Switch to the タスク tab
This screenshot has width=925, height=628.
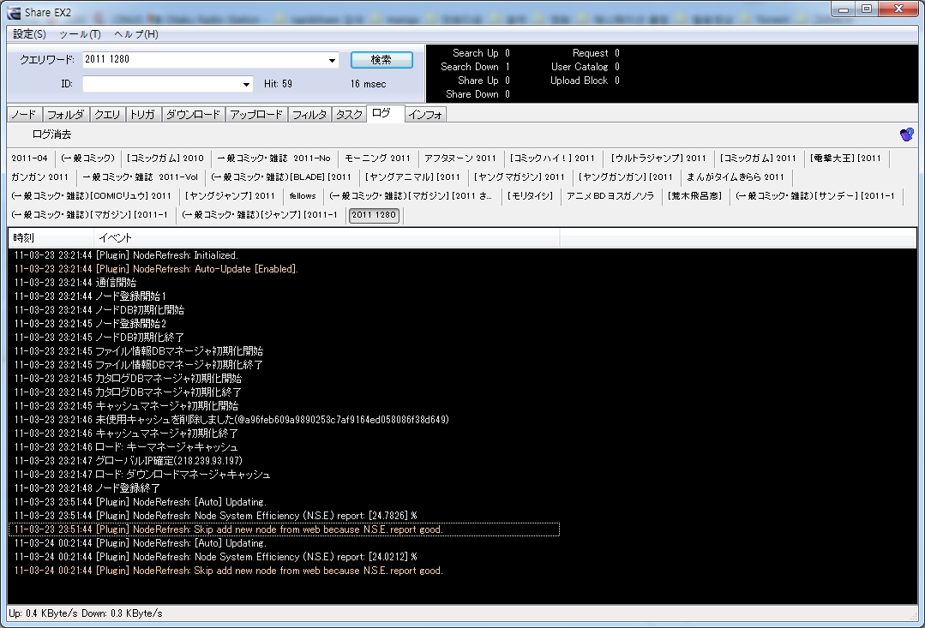coord(349,115)
